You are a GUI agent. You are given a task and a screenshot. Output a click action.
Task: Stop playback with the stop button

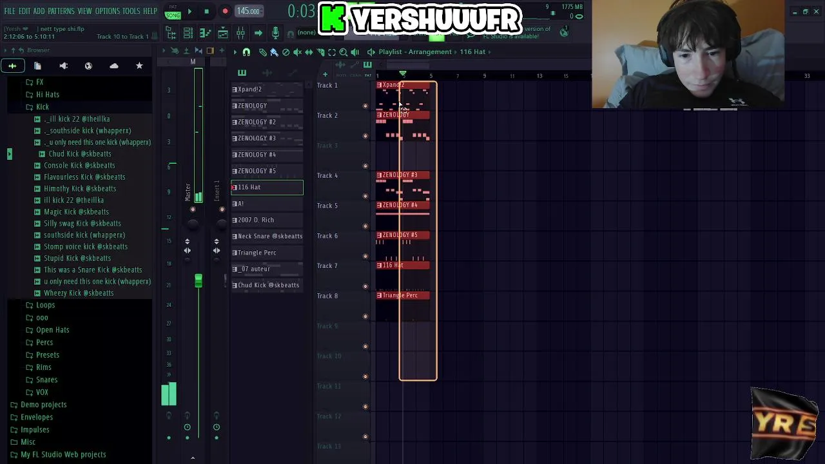(x=206, y=12)
